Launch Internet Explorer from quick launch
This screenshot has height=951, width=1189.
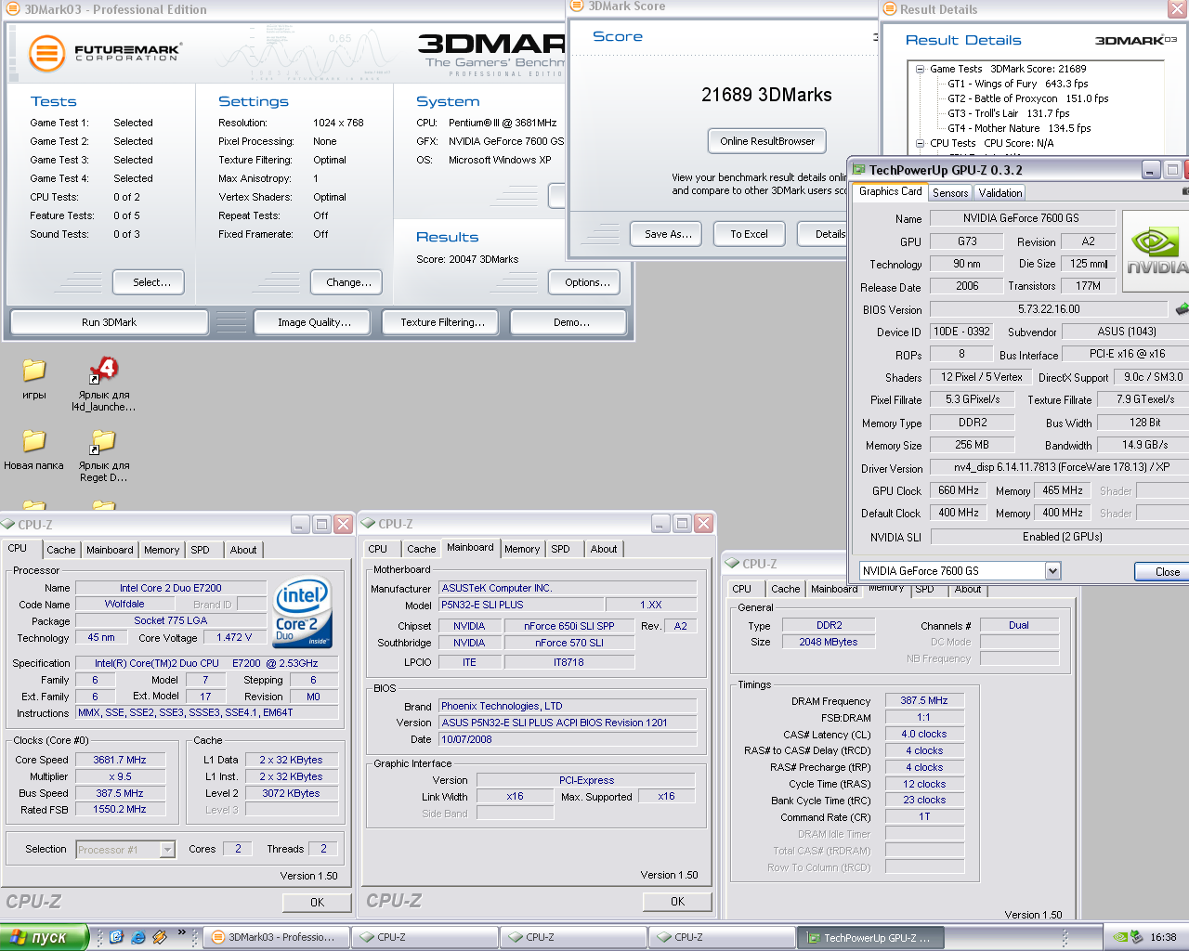(x=137, y=937)
